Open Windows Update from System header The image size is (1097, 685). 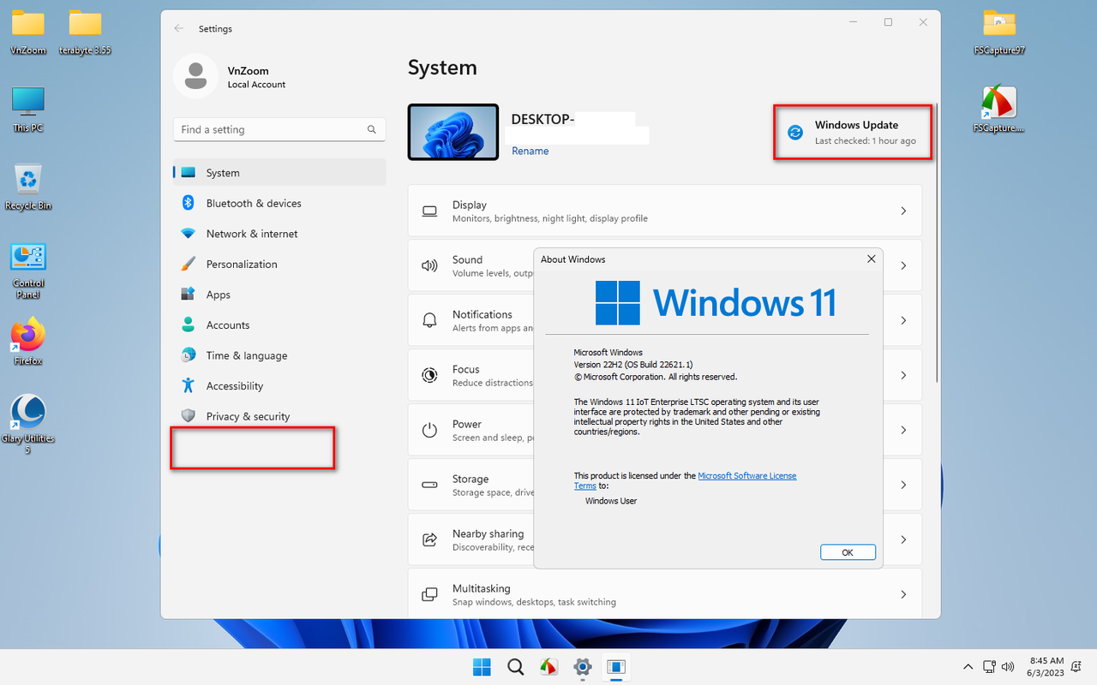click(x=852, y=132)
